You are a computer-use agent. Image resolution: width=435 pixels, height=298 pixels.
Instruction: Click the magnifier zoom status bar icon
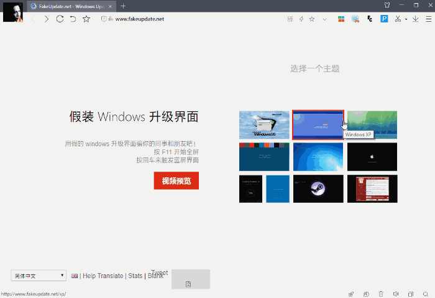tap(426, 294)
